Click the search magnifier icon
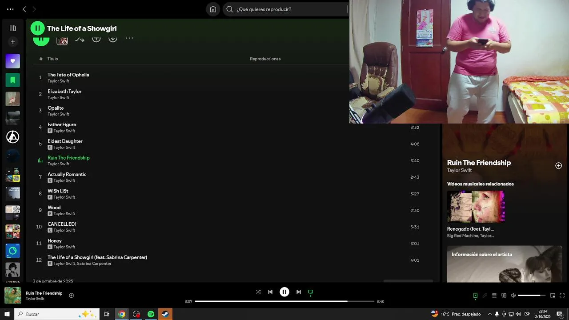569x320 pixels. coord(230,9)
